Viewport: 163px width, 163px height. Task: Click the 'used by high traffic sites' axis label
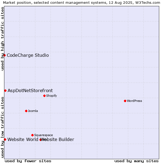click(x=2, y=39)
